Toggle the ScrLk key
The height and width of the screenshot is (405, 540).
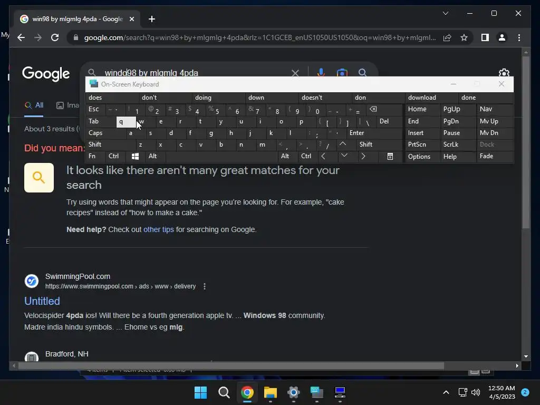pyautogui.click(x=458, y=144)
